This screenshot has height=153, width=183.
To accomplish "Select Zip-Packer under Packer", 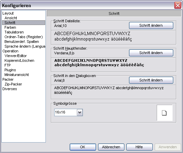I will (13, 84).
